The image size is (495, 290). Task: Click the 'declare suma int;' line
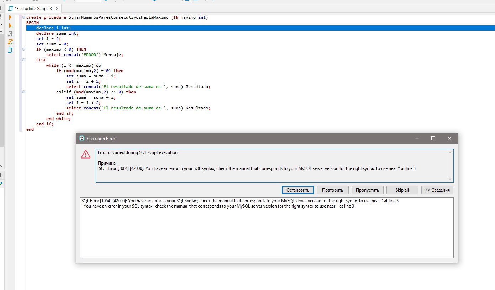coord(57,33)
